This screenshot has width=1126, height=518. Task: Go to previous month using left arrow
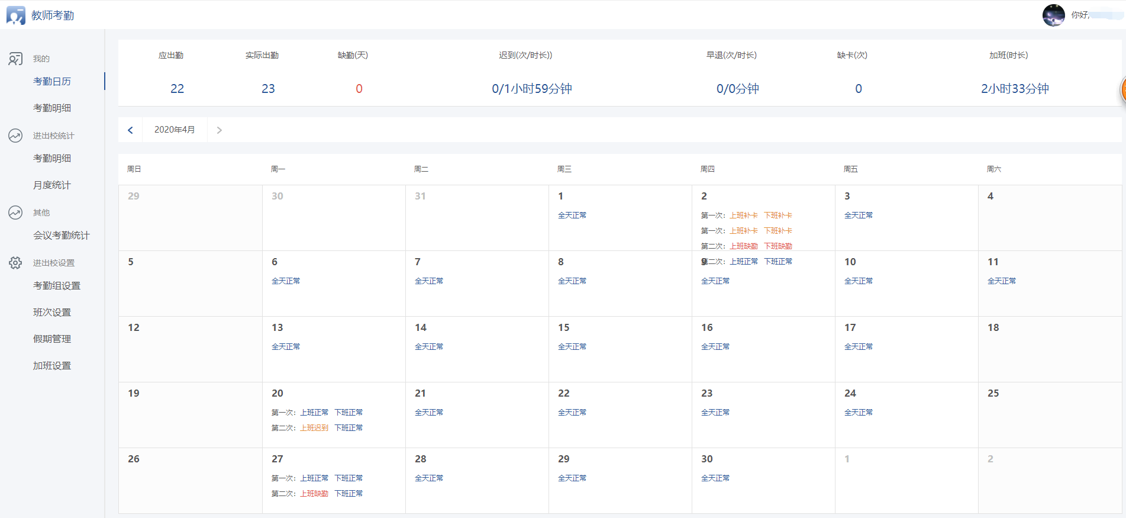pos(130,130)
